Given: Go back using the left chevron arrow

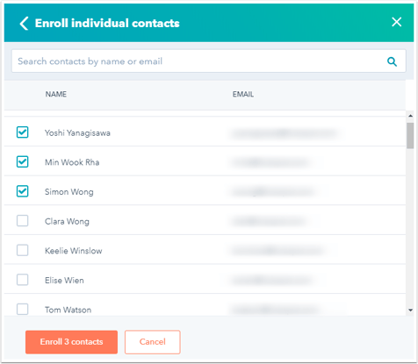Looking at the screenshot, I should [24, 23].
